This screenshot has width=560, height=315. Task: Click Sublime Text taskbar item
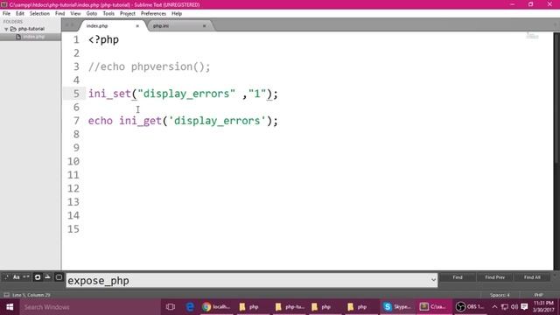point(433,307)
